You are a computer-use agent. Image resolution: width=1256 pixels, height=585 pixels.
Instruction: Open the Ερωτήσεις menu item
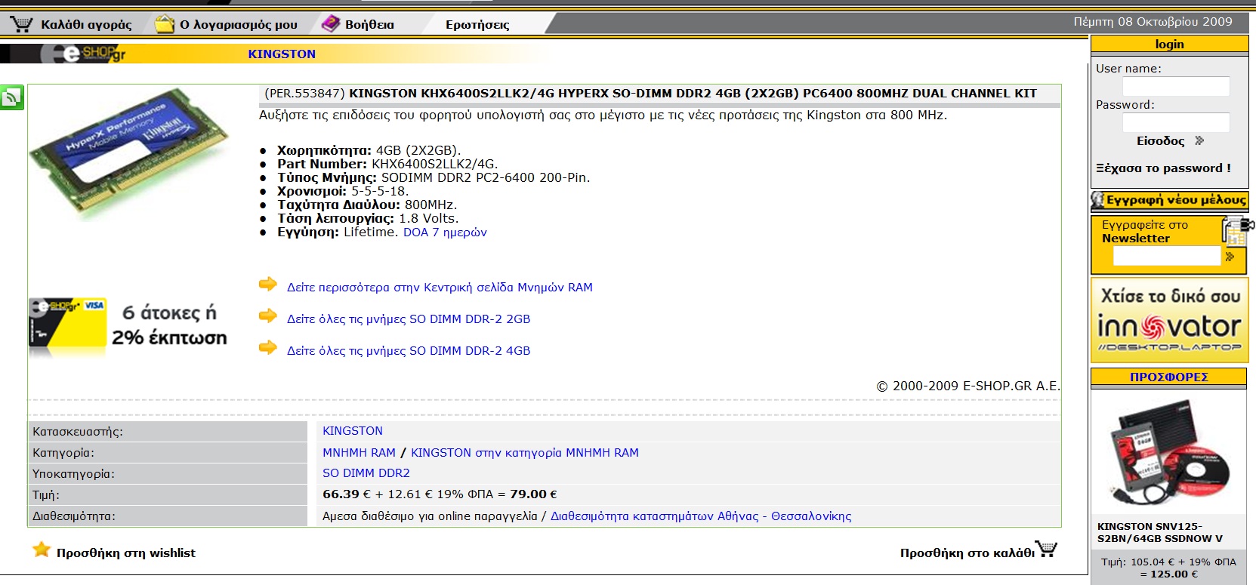tap(477, 25)
